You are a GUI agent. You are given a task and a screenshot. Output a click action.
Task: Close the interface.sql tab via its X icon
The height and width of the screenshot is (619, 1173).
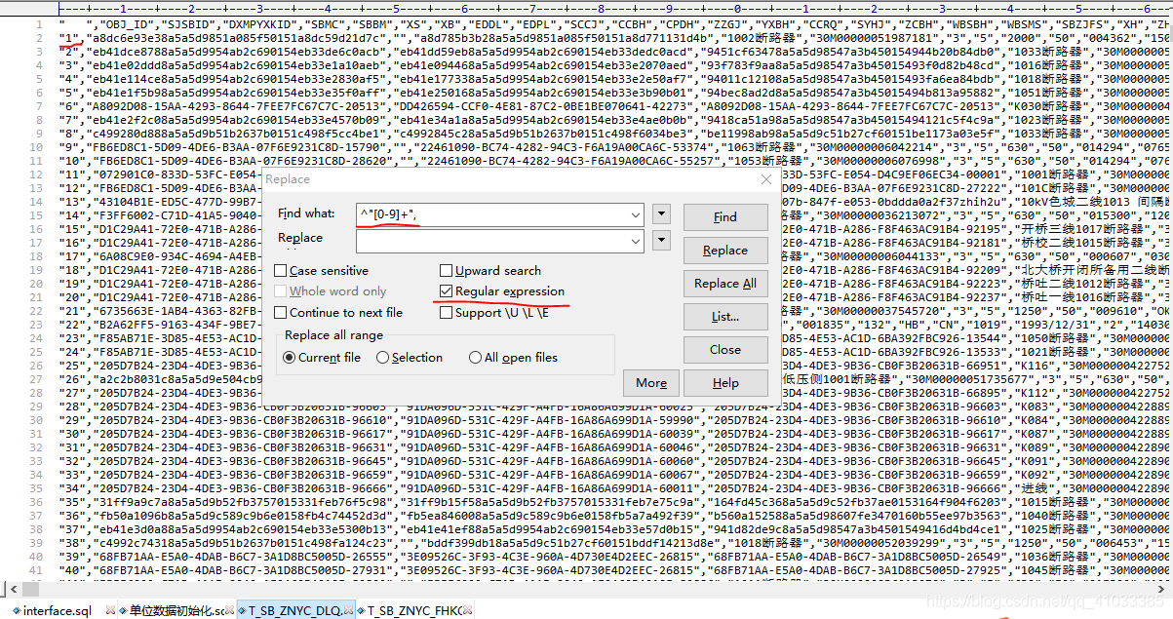click(109, 609)
